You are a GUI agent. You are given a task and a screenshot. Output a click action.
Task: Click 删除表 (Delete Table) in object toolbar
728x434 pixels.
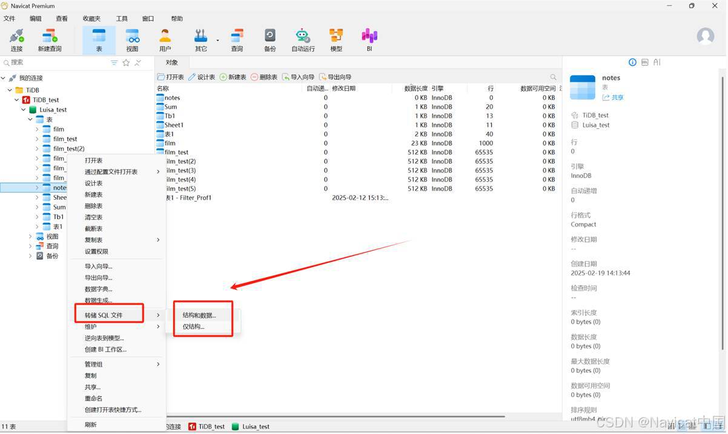[264, 77]
